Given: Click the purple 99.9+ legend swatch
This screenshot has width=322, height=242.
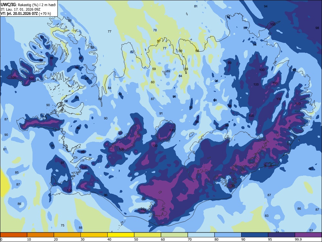Looking at the screenshot, I should 308,235.
